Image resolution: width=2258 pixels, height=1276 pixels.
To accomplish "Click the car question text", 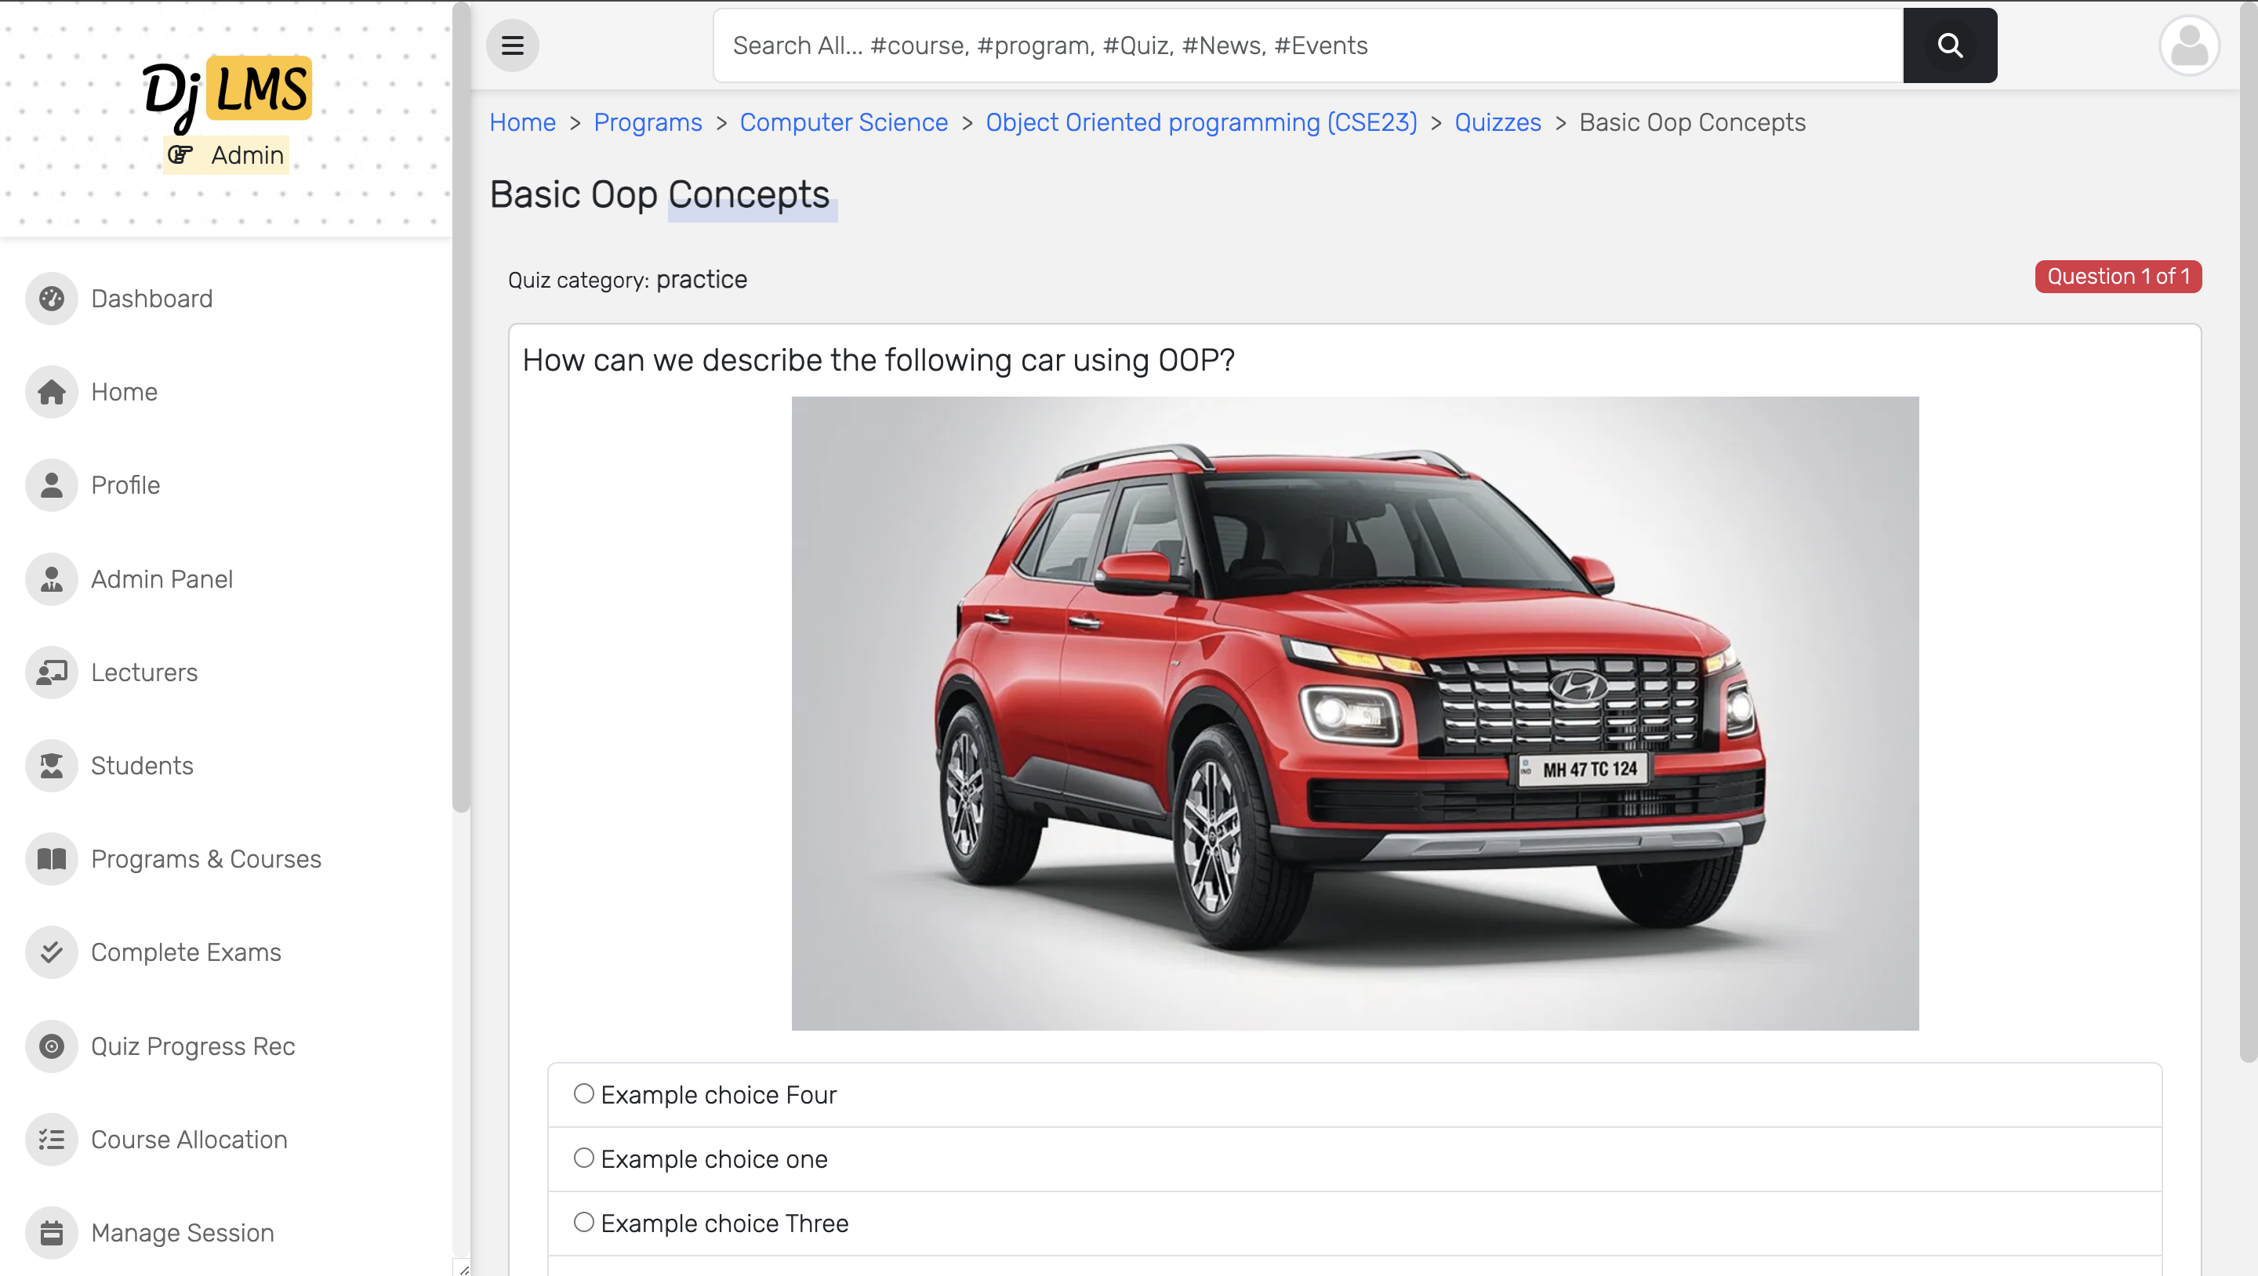I will 878,361.
